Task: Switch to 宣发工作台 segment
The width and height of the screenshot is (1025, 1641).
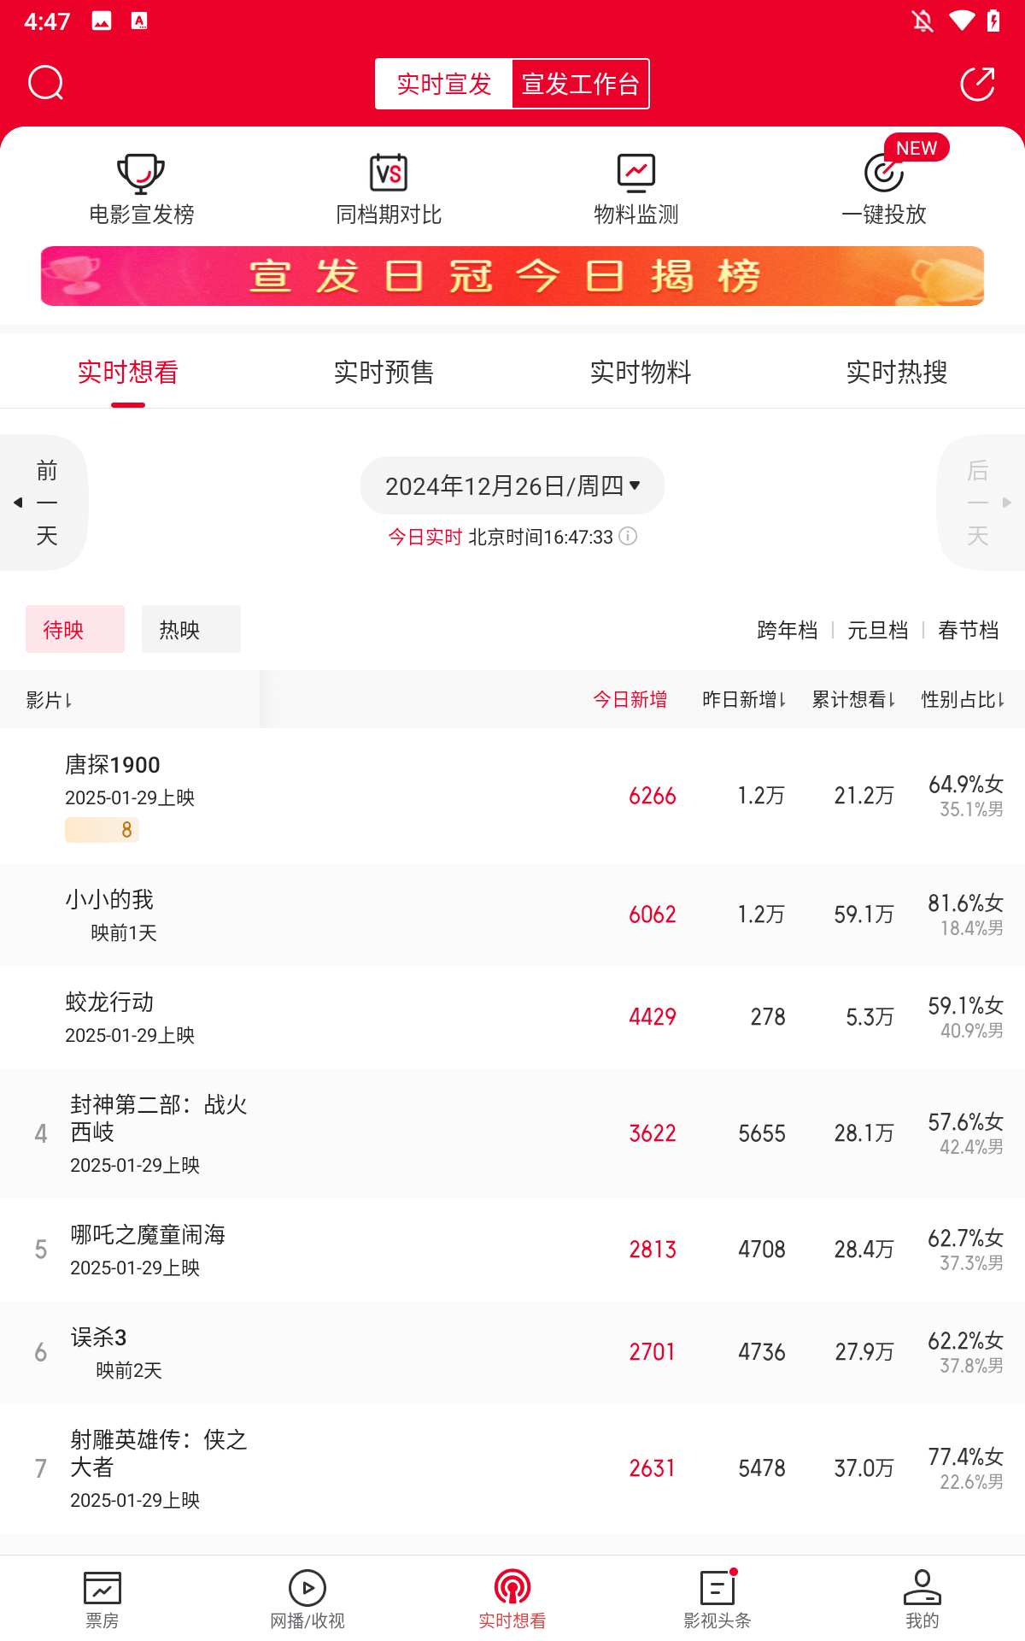Action: pos(580,84)
